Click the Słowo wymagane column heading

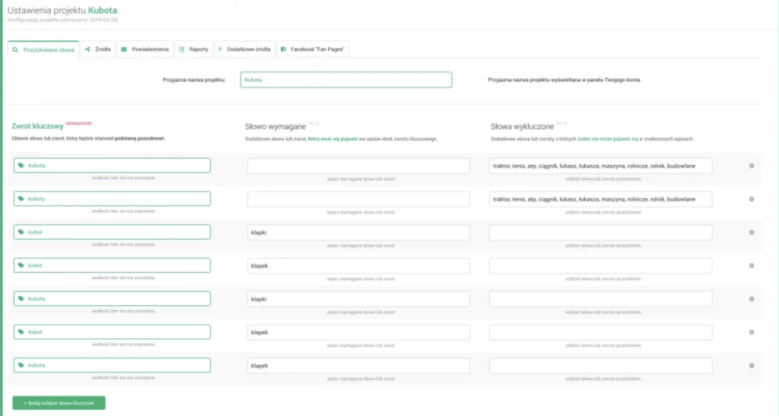tap(275, 126)
